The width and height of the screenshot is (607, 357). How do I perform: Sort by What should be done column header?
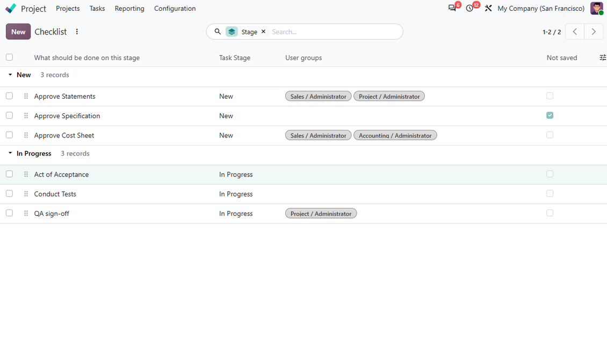pyautogui.click(x=86, y=57)
